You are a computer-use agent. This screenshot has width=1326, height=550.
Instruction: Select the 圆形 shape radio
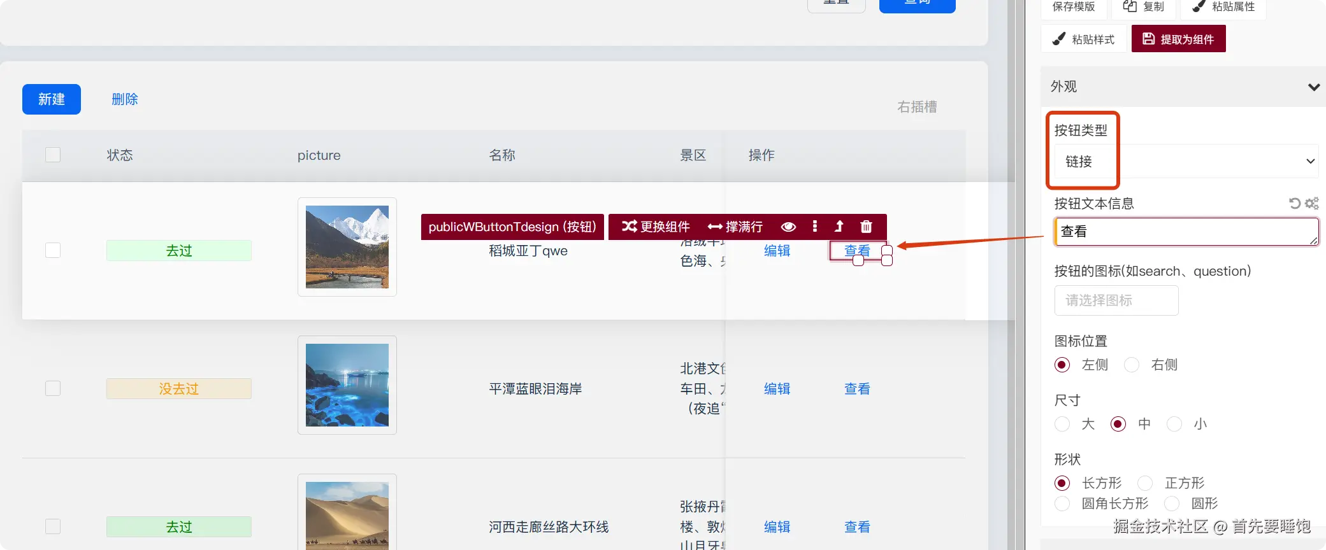point(1171,504)
